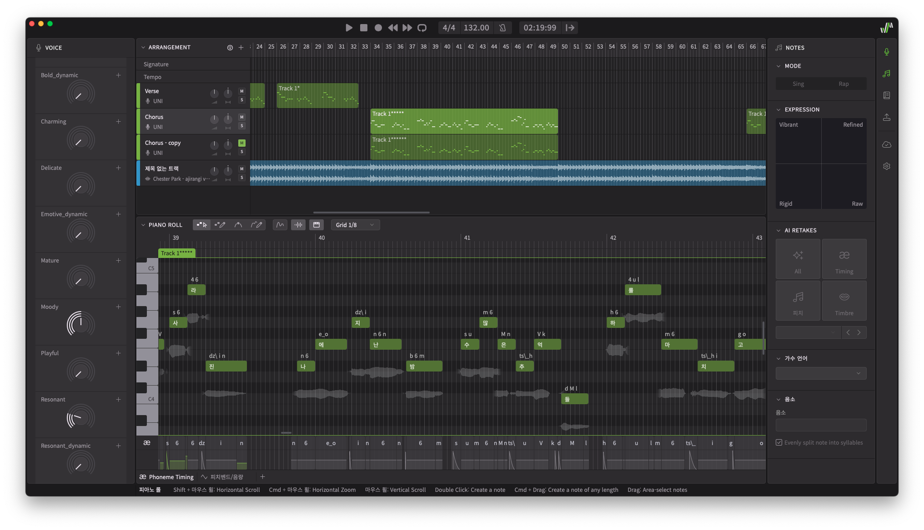The height and width of the screenshot is (530, 924).
Task: Toggle Evenly split note into syllables checkbox
Action: tap(779, 442)
